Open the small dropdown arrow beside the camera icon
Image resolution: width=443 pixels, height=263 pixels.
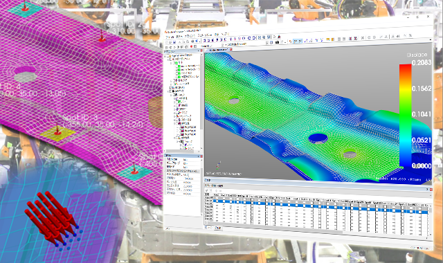tap(285, 42)
